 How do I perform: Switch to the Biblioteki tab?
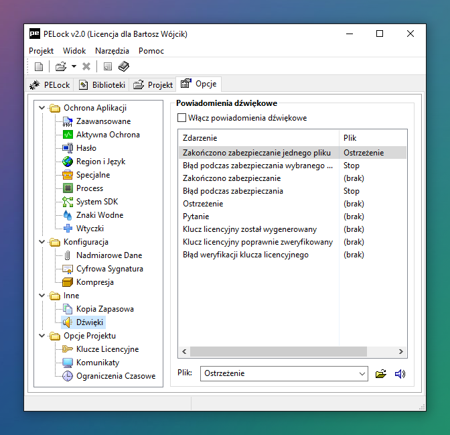102,85
